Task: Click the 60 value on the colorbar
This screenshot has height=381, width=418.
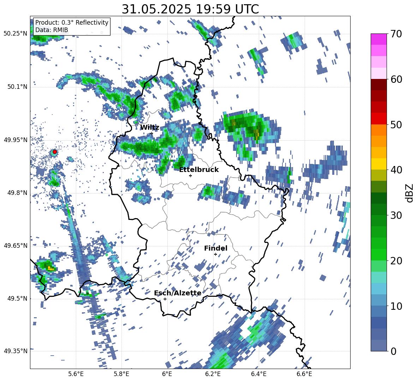Action: click(x=396, y=79)
